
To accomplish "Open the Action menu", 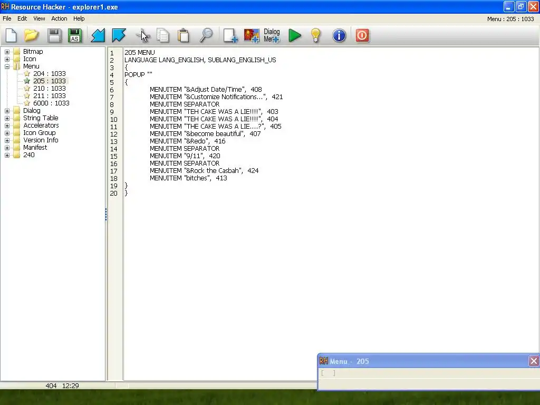I will pos(59,18).
